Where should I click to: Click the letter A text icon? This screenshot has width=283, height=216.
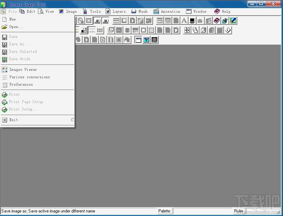pyautogui.click(x=184, y=21)
